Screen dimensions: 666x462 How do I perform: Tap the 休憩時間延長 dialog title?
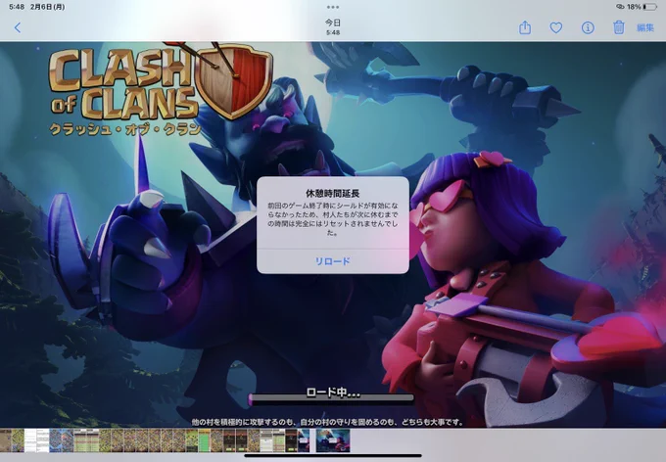[x=333, y=193]
